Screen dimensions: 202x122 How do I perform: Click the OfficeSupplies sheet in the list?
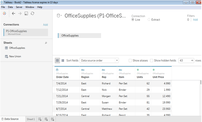tap(17, 48)
